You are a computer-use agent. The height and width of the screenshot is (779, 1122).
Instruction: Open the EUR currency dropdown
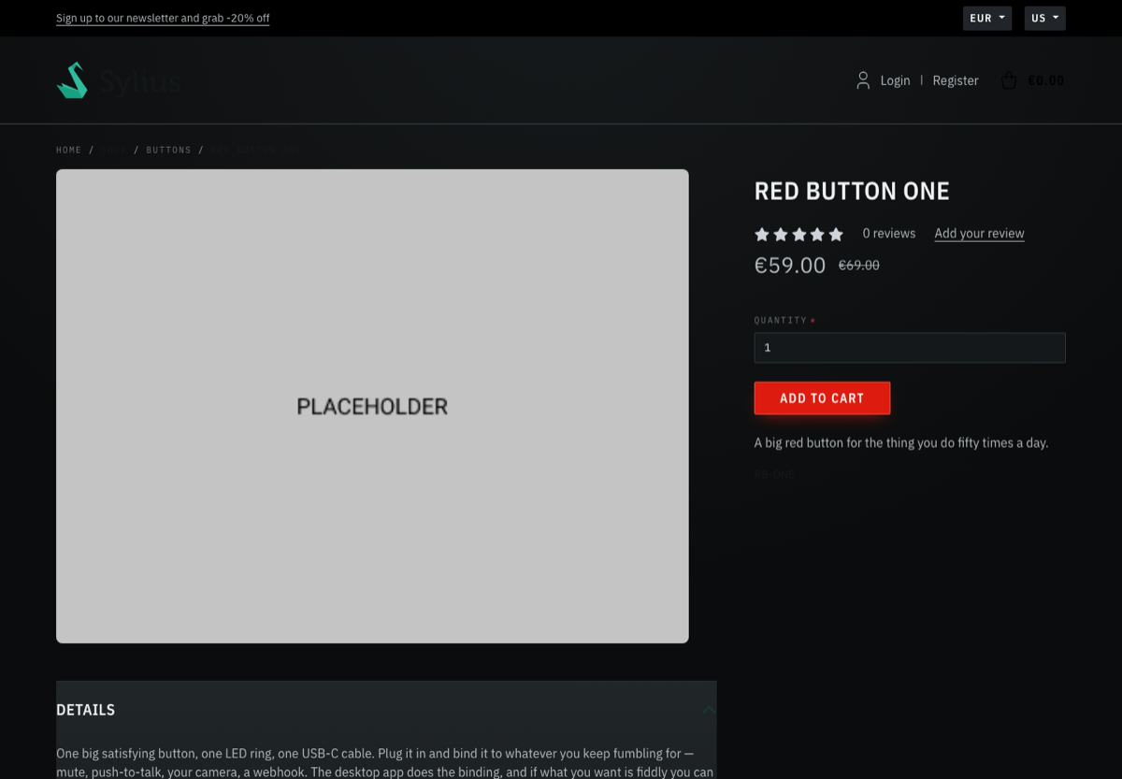(x=987, y=19)
